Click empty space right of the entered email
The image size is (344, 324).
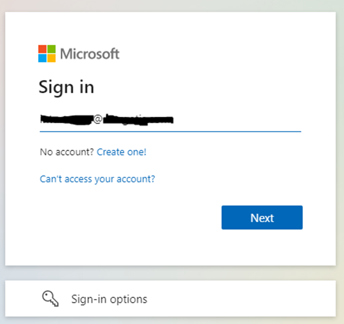click(x=235, y=120)
